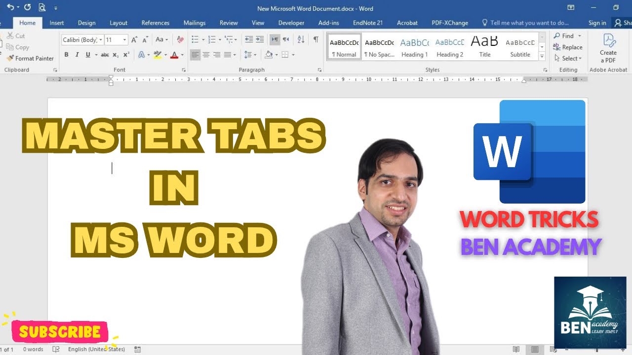Align text left
Image resolution: width=632 pixels, height=355 pixels.
click(x=196, y=55)
